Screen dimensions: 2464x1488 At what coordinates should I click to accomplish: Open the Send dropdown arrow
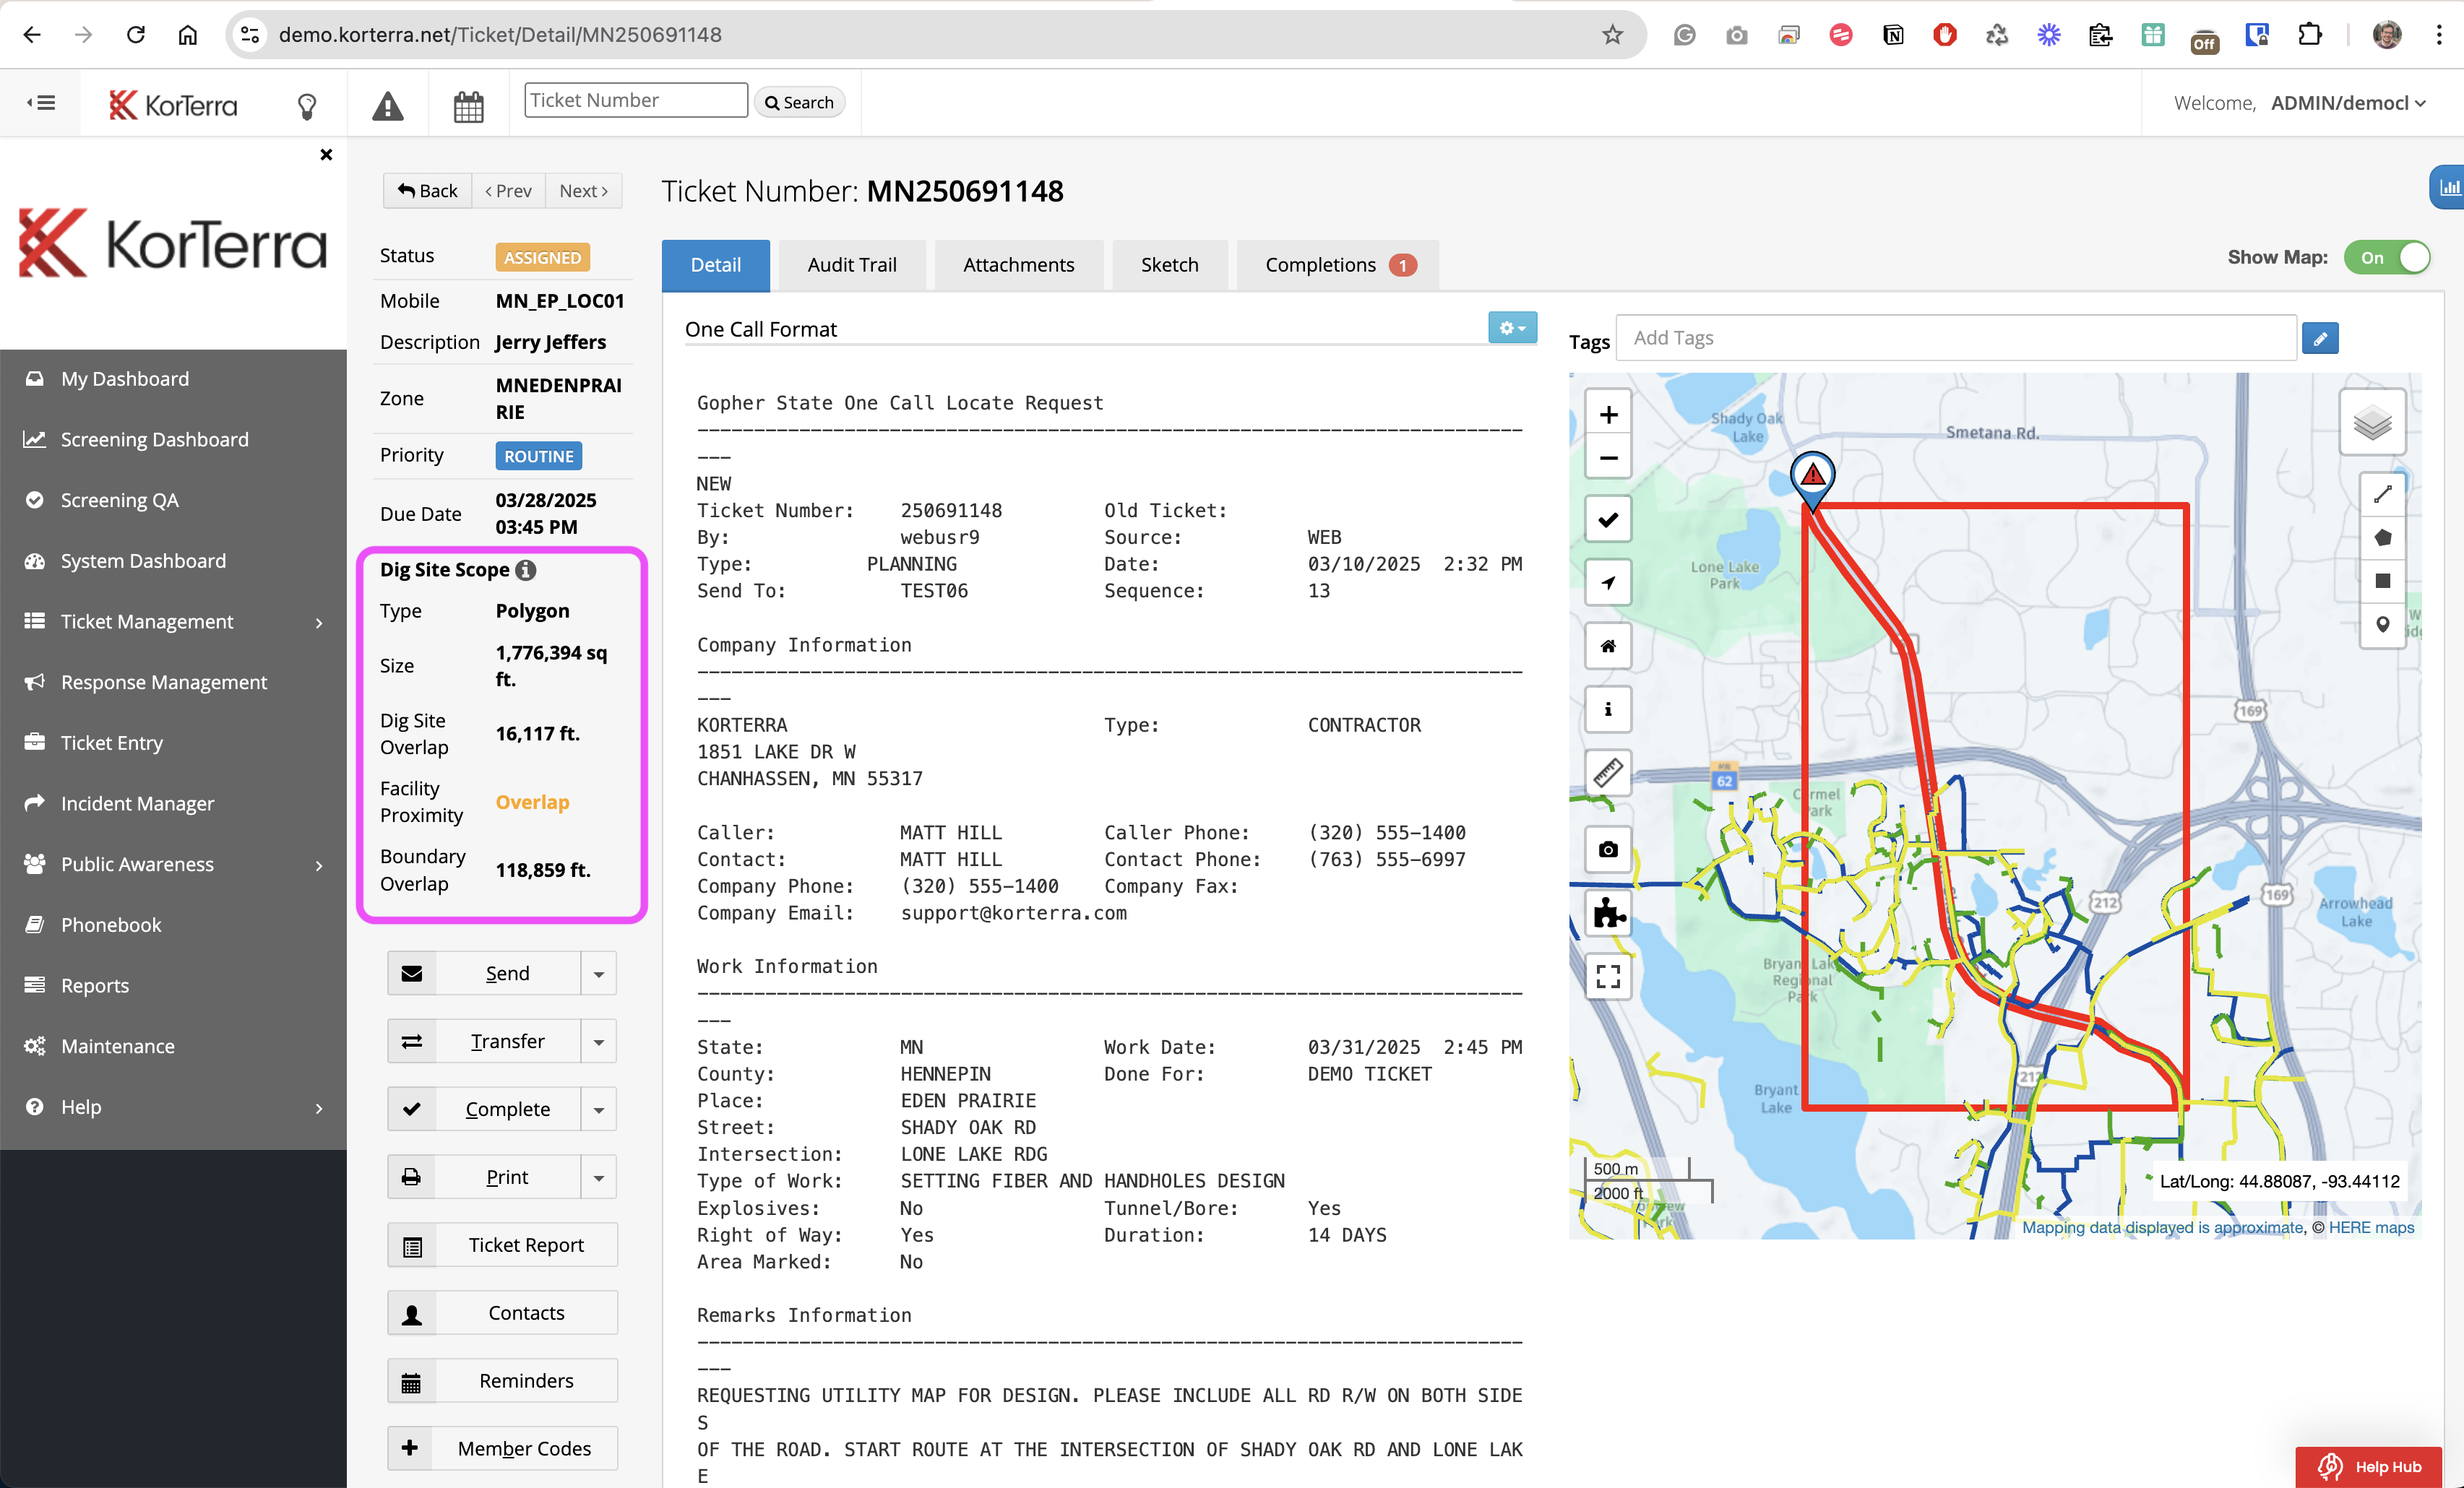pyautogui.click(x=598, y=974)
